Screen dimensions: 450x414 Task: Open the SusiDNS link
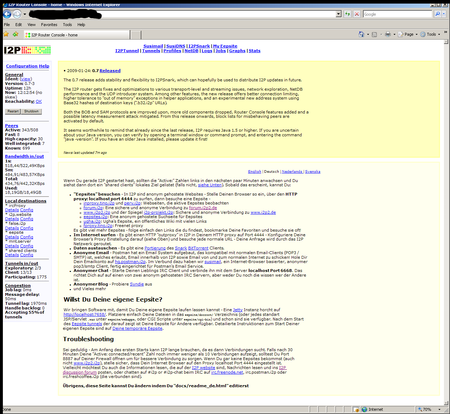[176, 46]
